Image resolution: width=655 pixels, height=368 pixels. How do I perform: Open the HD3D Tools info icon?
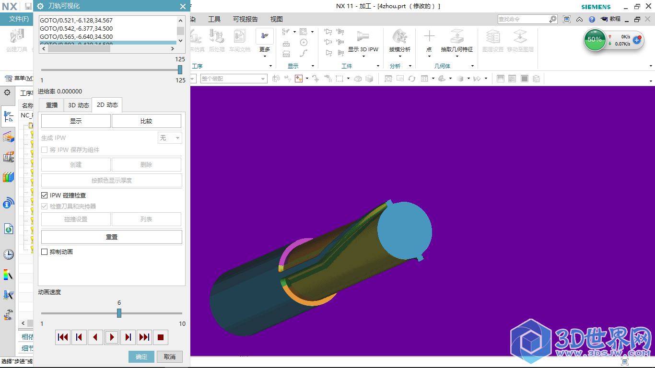click(x=8, y=204)
